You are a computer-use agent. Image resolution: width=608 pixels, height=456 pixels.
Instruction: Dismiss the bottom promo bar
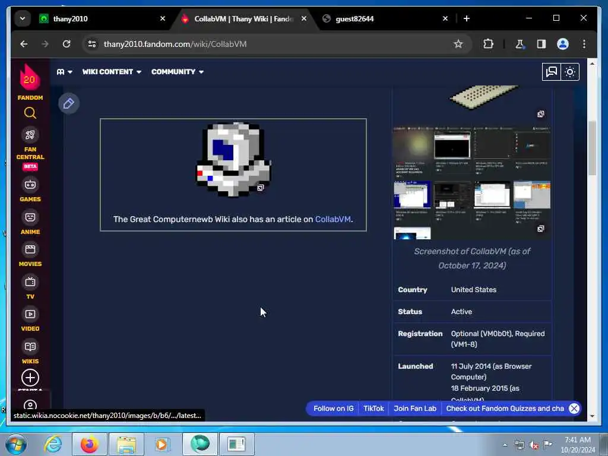pos(574,408)
